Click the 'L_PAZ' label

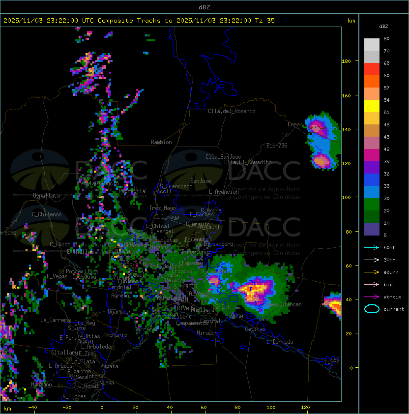point(332,361)
